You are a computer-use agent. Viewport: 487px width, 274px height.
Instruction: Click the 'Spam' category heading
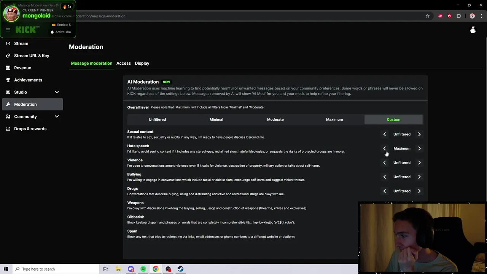[132, 231]
